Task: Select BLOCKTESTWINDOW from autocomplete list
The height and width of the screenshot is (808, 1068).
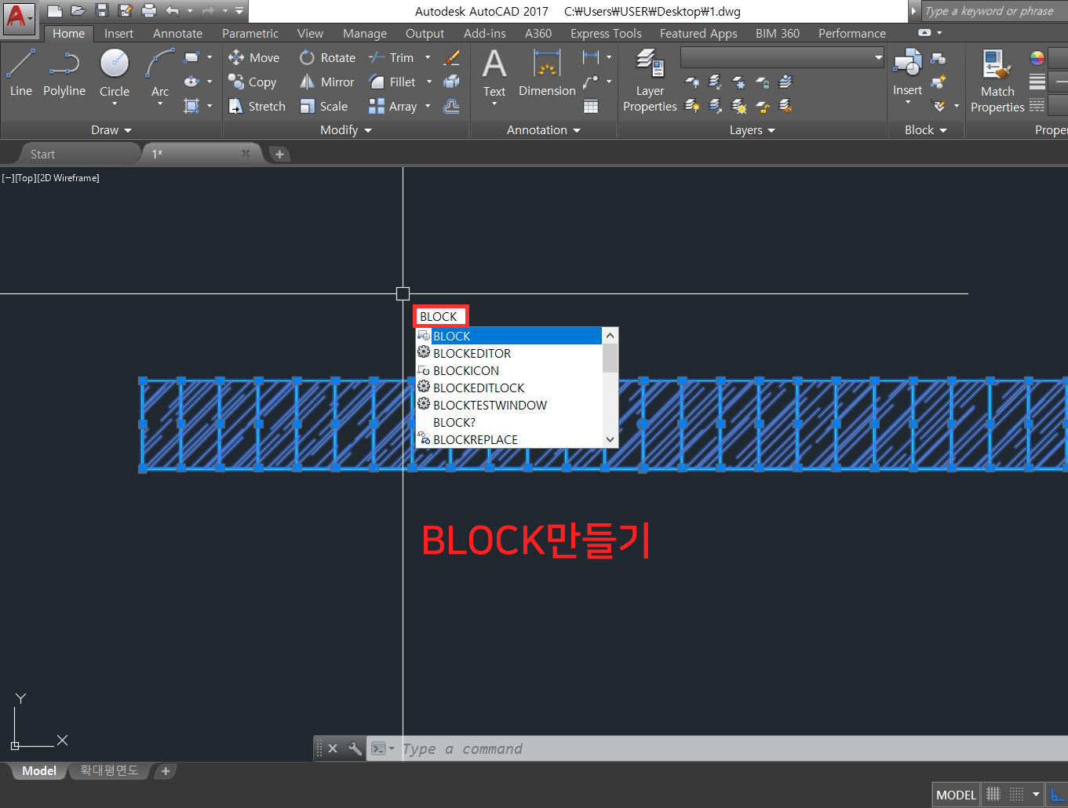Action: point(508,405)
